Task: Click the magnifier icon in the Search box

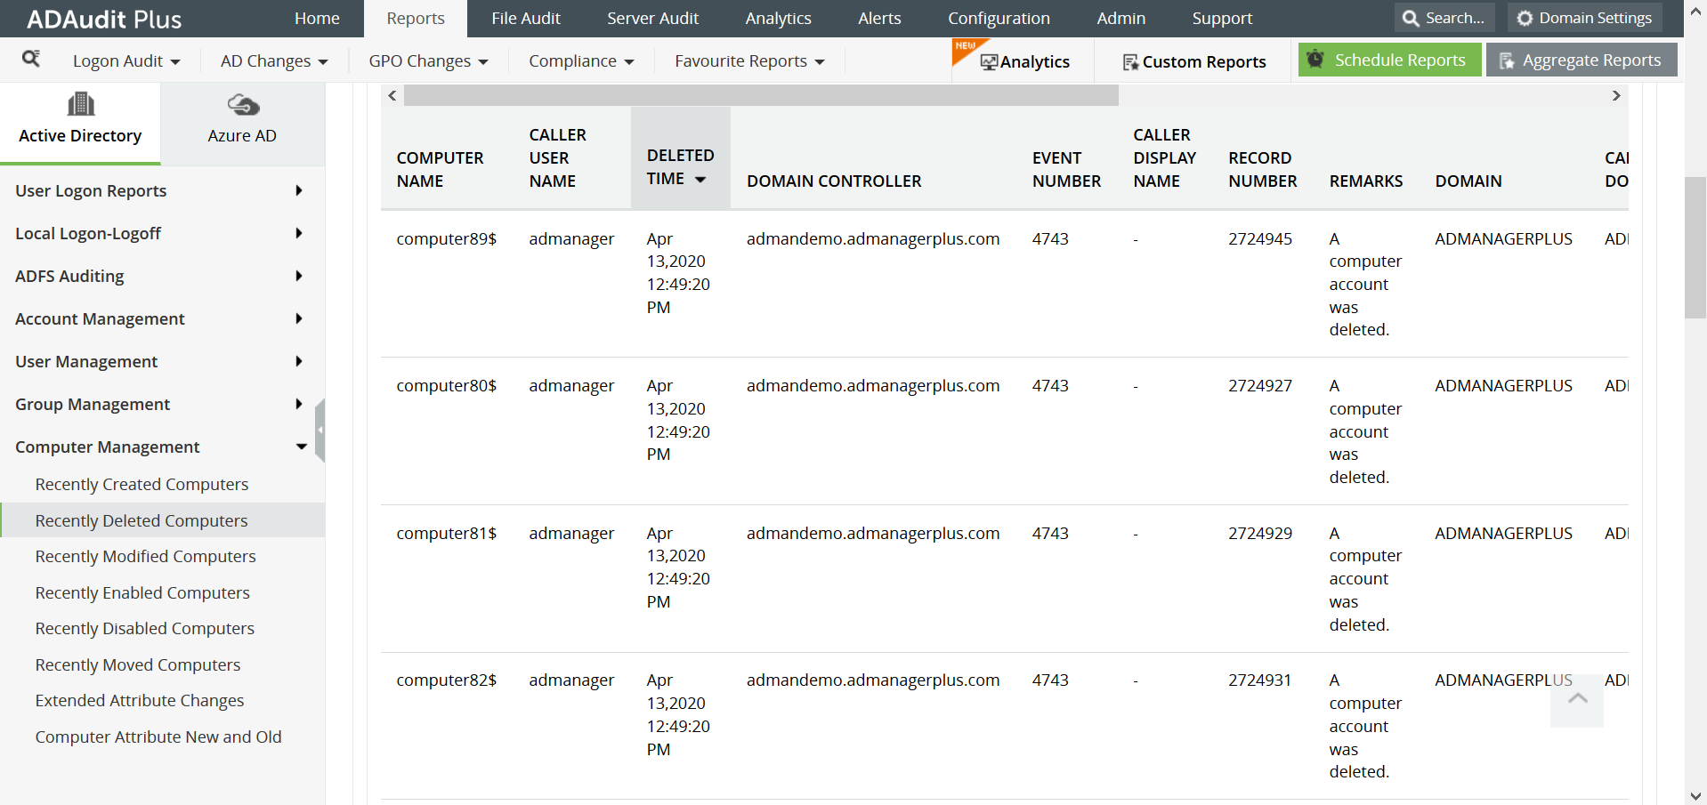Action: tap(1411, 17)
